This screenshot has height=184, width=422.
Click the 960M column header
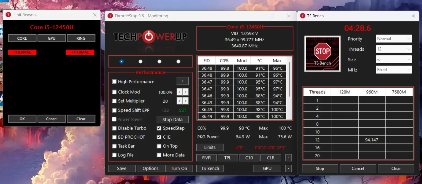tap(372, 92)
